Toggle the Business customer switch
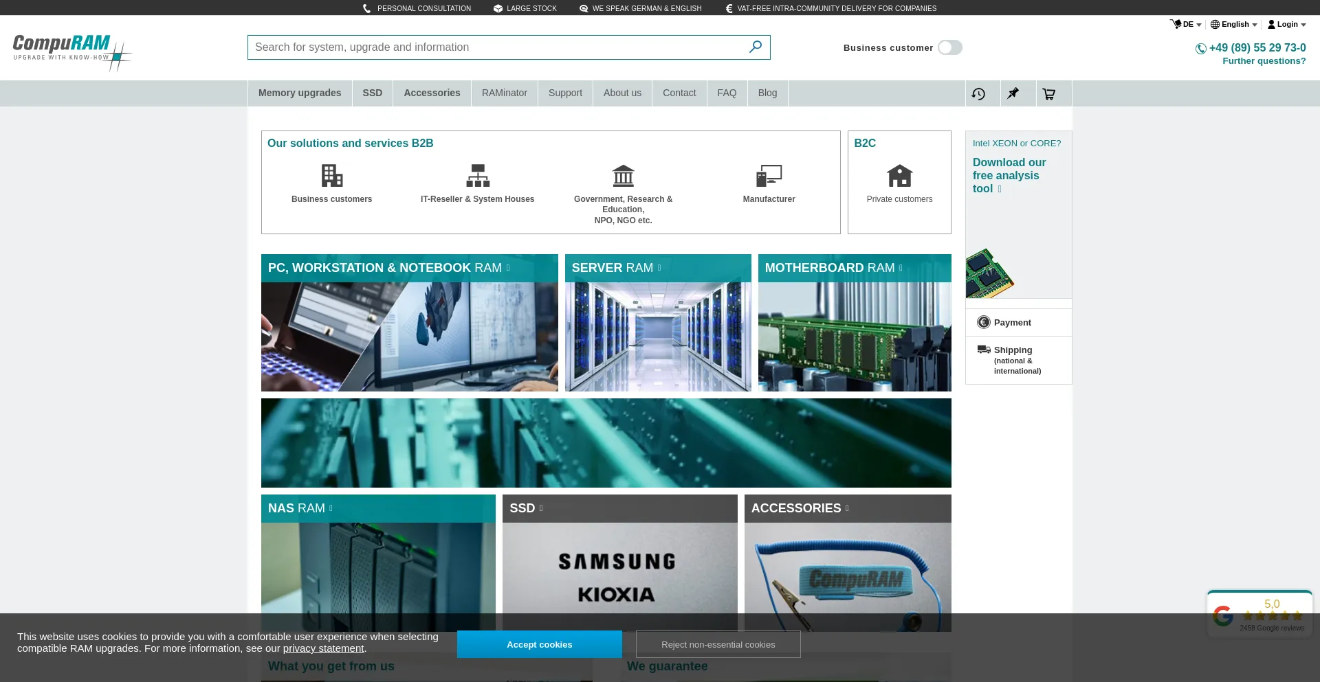The width and height of the screenshot is (1320, 682). (x=950, y=47)
